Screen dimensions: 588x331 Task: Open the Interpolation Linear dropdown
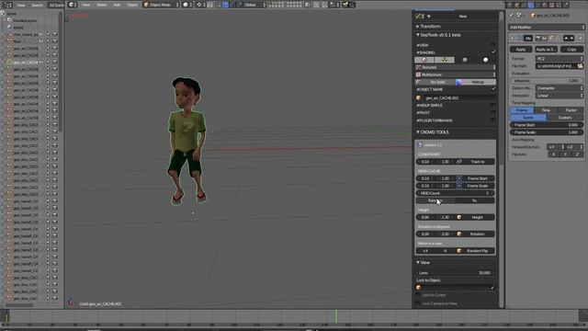click(x=560, y=96)
